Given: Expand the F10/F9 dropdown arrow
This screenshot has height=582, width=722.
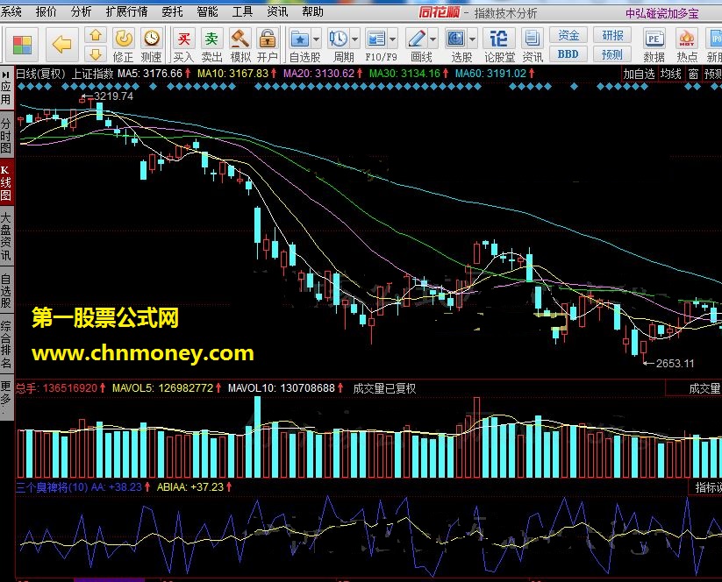Looking at the screenshot, I should (393, 39).
